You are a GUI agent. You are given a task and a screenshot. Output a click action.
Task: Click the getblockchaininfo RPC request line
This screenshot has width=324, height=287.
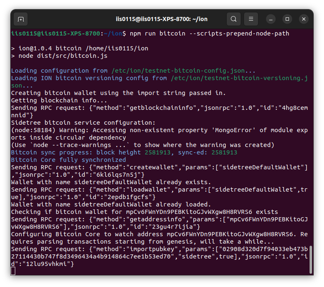pos(159,111)
